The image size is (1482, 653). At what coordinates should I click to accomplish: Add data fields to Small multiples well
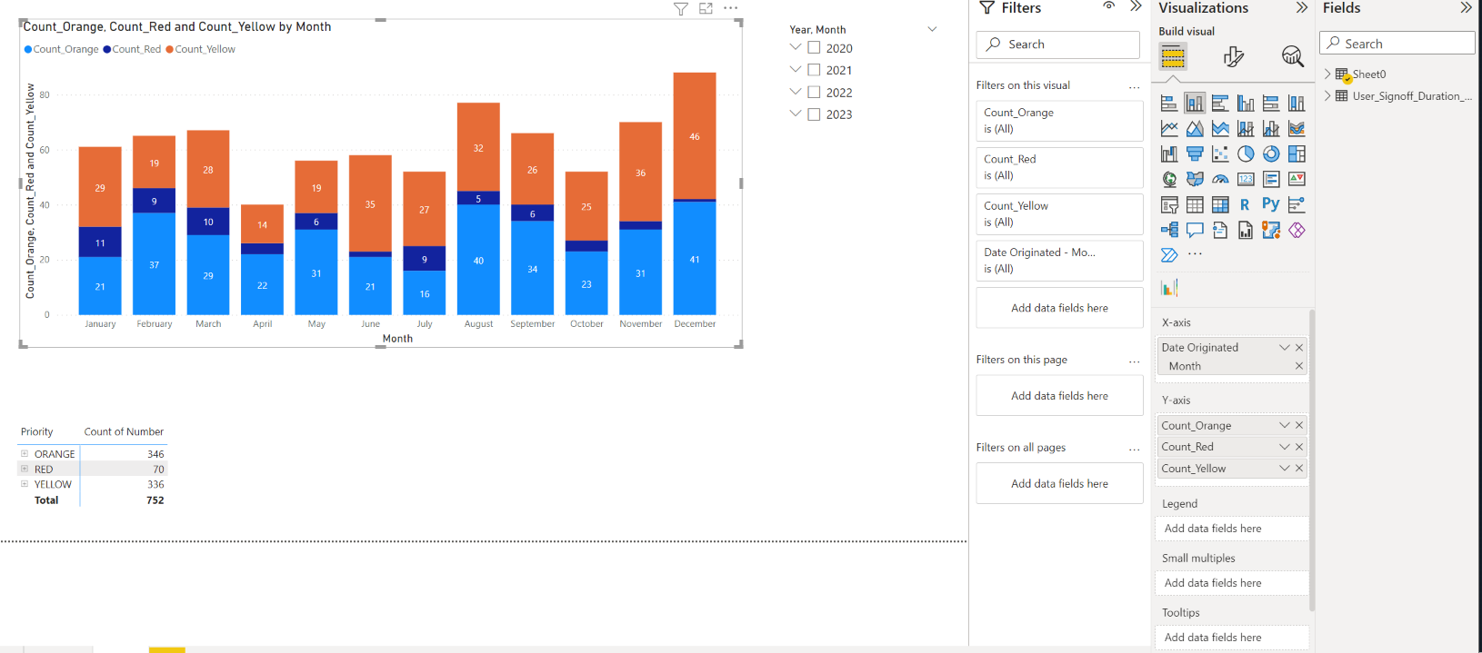[x=1232, y=583]
